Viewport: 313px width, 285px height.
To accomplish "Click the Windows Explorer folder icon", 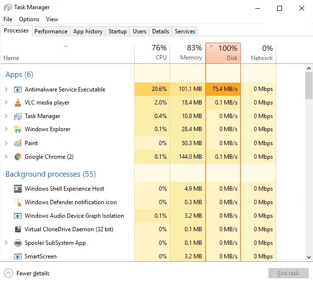I will tap(18, 130).
